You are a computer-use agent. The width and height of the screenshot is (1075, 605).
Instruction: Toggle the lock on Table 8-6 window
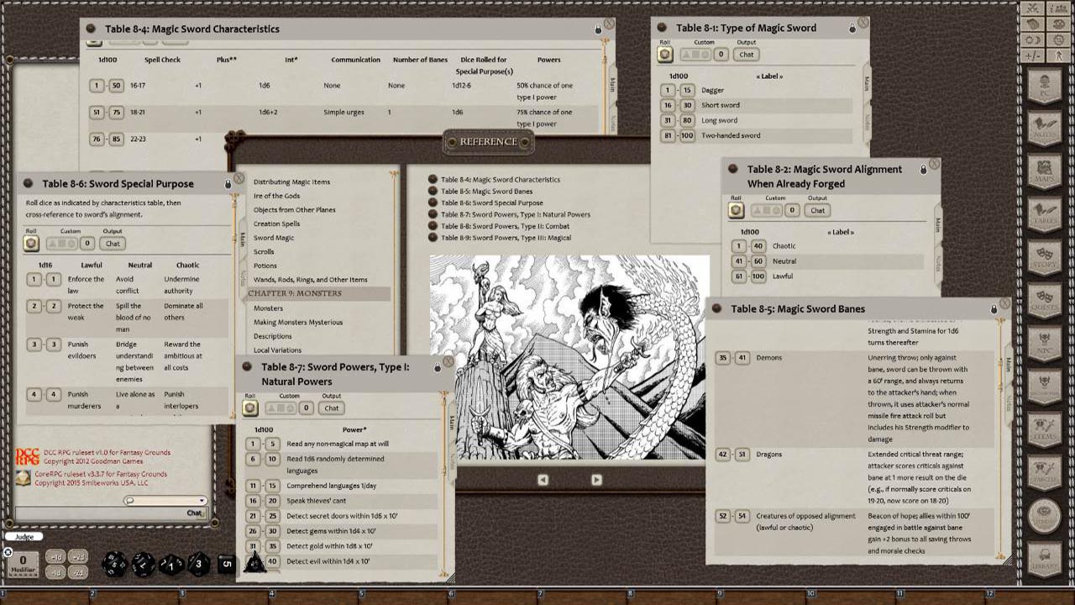click(228, 185)
